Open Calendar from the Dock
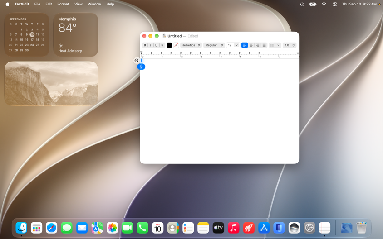Viewport: 383px width, 239px height. tap(157, 228)
